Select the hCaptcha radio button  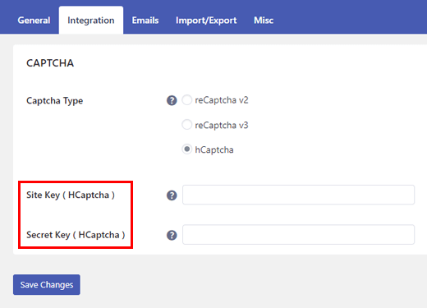click(x=186, y=149)
